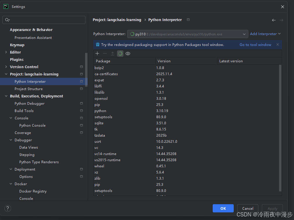Click the settings tree scrollbar
Screen dimensions: 294x220
point(86,70)
